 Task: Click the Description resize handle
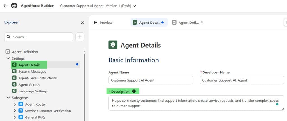(283, 109)
